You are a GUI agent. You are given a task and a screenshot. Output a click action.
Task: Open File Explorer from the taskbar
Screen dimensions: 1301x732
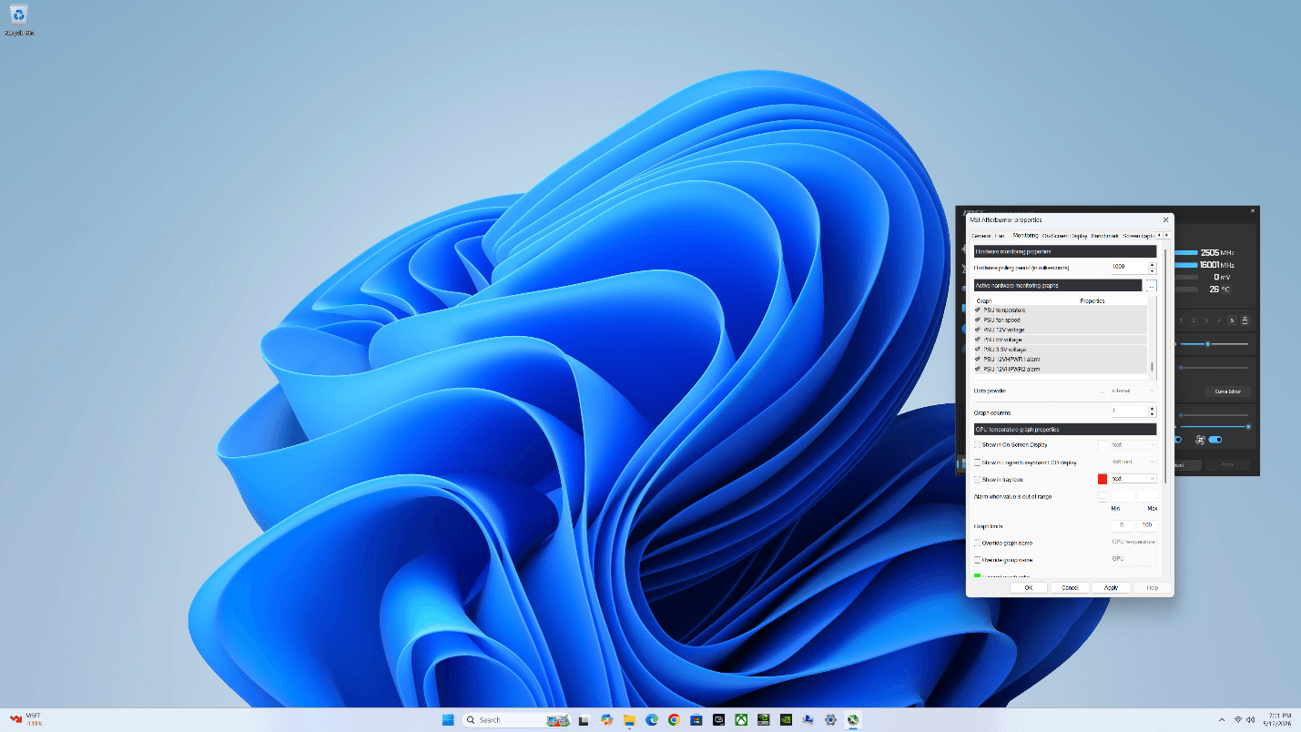pyautogui.click(x=629, y=719)
